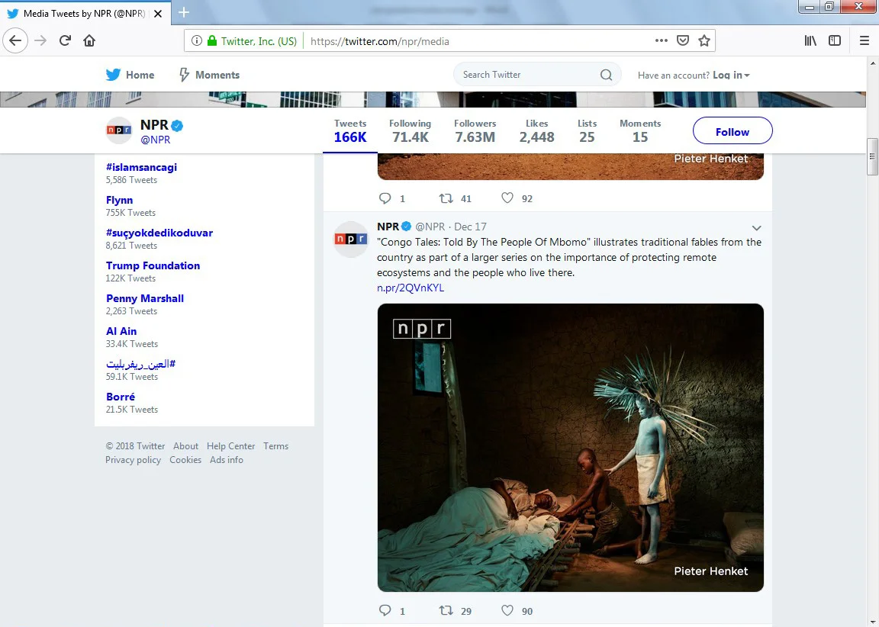Click the Dec 17 tweet timestamp
Image resolution: width=879 pixels, height=627 pixels.
coord(470,227)
